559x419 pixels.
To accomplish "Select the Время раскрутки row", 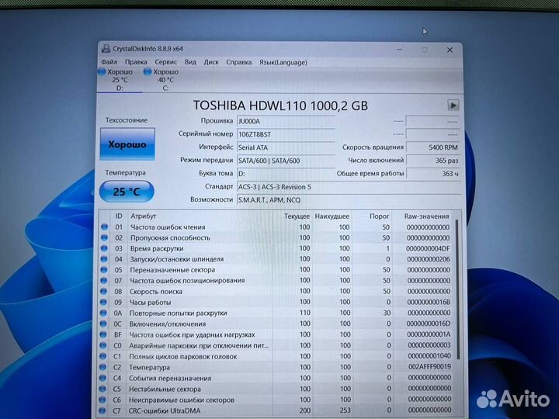I will pyautogui.click(x=276, y=248).
